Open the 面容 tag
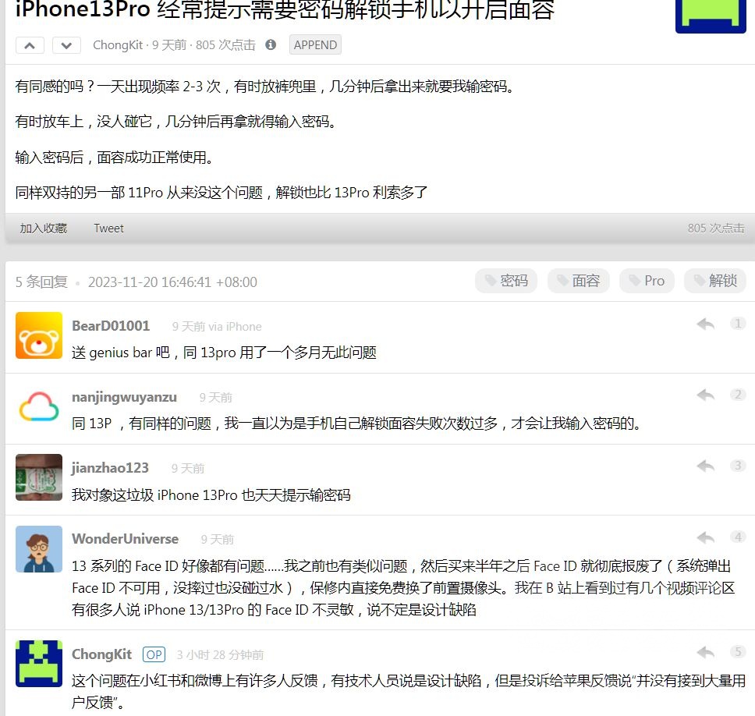Image resolution: width=755 pixels, height=716 pixels. [x=579, y=282]
